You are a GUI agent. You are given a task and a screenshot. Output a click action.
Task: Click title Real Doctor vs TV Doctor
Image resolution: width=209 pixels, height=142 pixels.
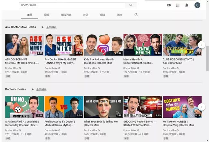pyautogui.click(x=59, y=123)
